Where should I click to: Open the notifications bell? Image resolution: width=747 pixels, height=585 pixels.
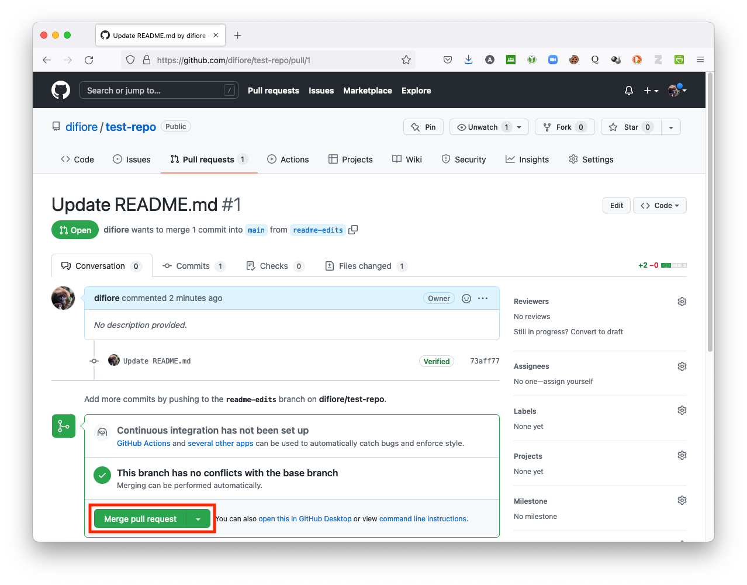point(629,91)
